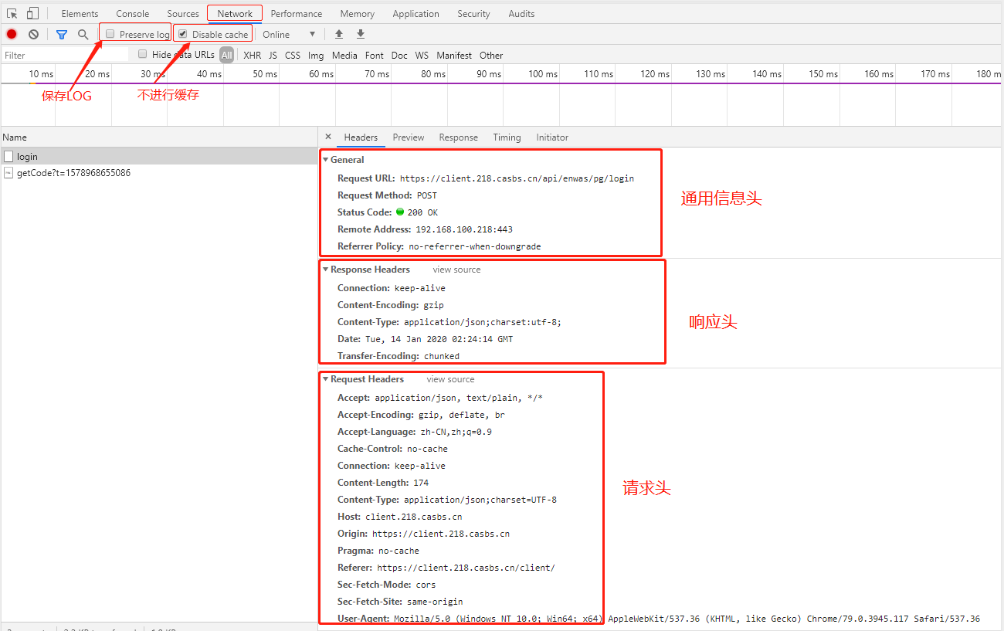This screenshot has height=631, width=1004.
Task: Stop recording network log
Action: [12, 34]
